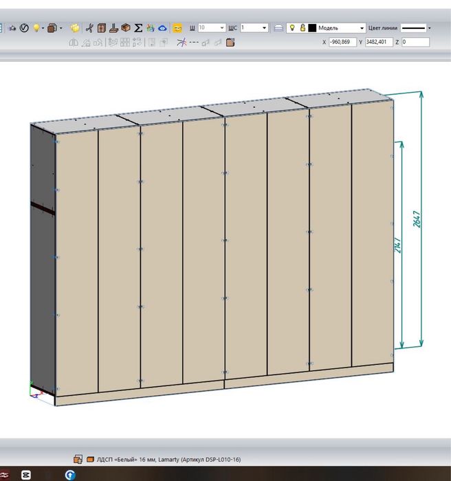Screen dimensions: 451x481
Task: Click the ЛДСП Белый material label
Action: [x=168, y=459]
